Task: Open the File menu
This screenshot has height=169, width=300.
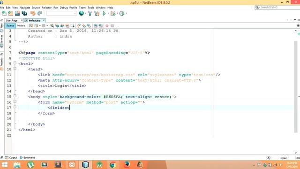Action: pyautogui.click(x=2, y=8)
